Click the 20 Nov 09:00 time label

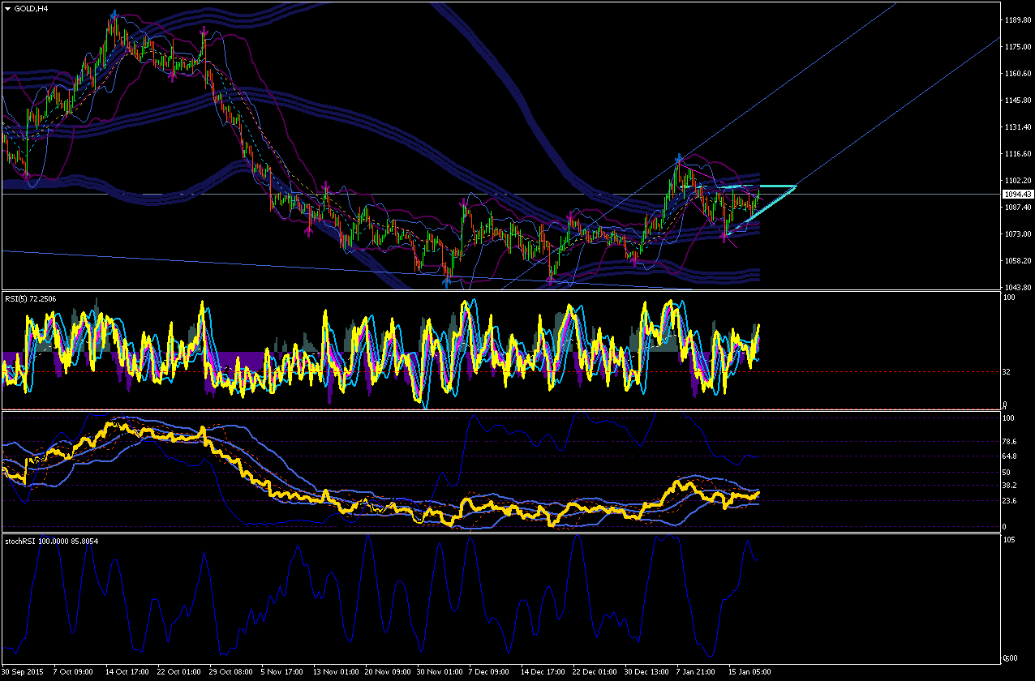pos(387,672)
